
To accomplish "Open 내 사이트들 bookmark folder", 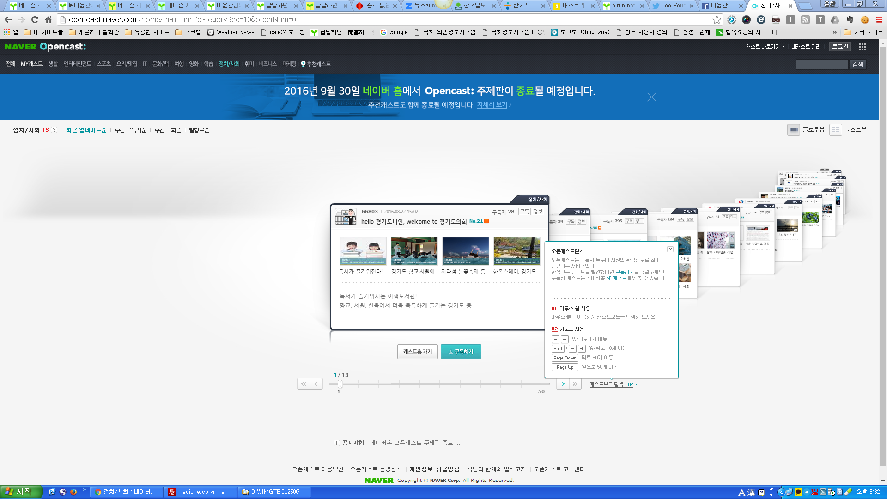I will click(43, 32).
